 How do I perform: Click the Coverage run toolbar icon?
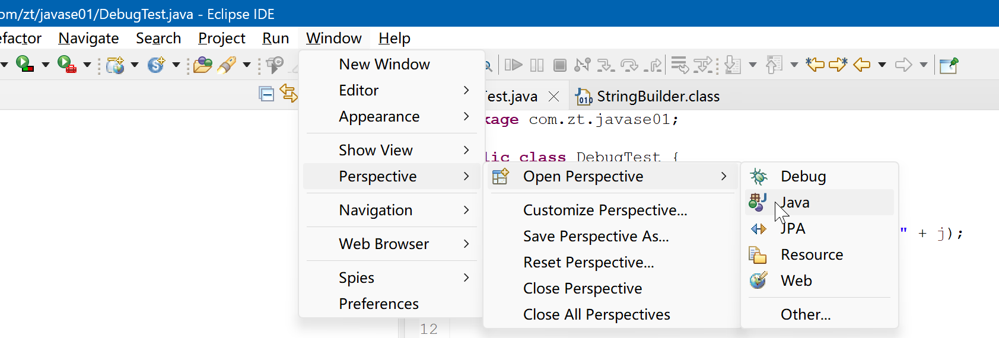pyautogui.click(x=24, y=64)
